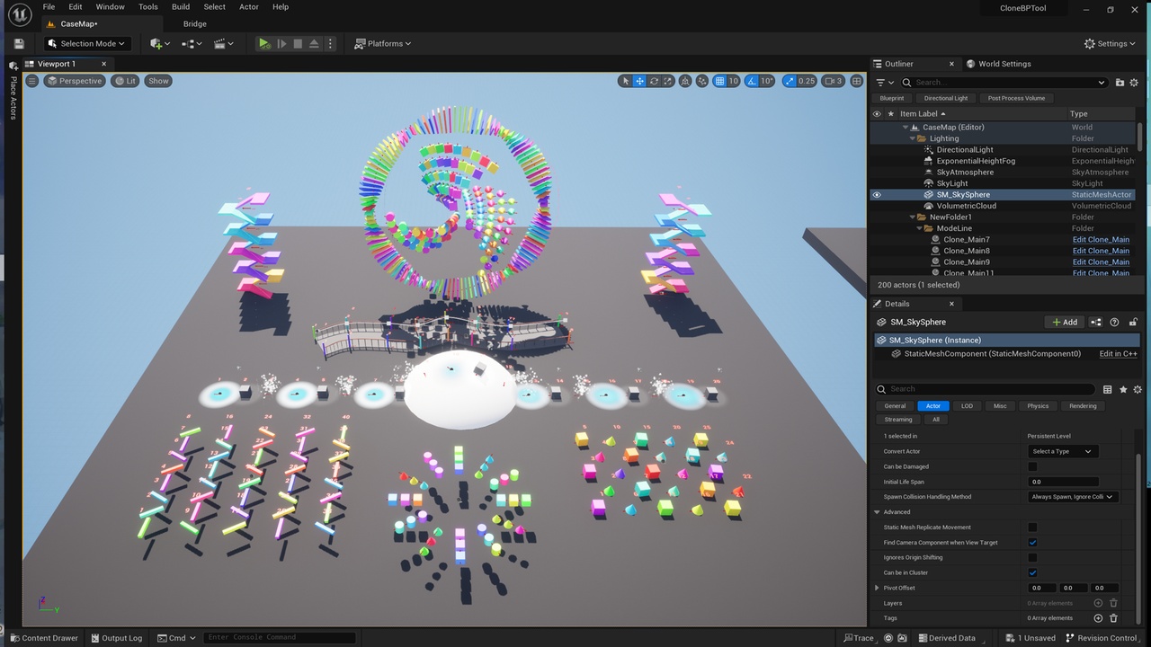Choose the rotate gizmo tool in viewport
1151x647 pixels.
coord(654,81)
